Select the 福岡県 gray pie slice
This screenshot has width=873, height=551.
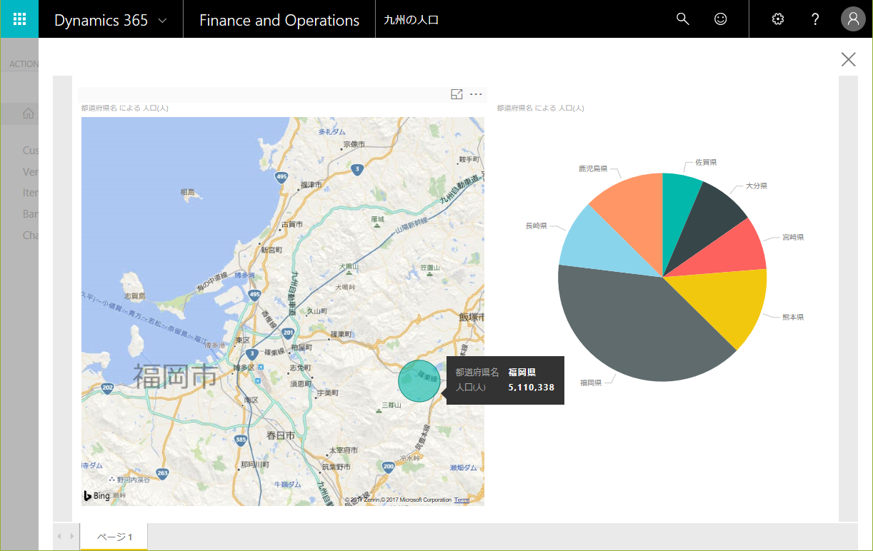coord(629,328)
